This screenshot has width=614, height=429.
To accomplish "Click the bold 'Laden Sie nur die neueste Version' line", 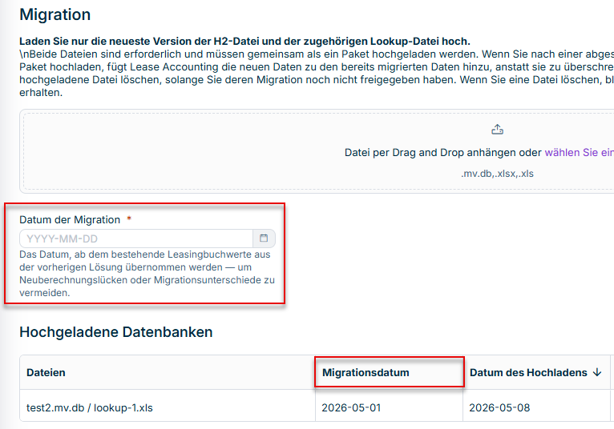I will pos(244,42).
